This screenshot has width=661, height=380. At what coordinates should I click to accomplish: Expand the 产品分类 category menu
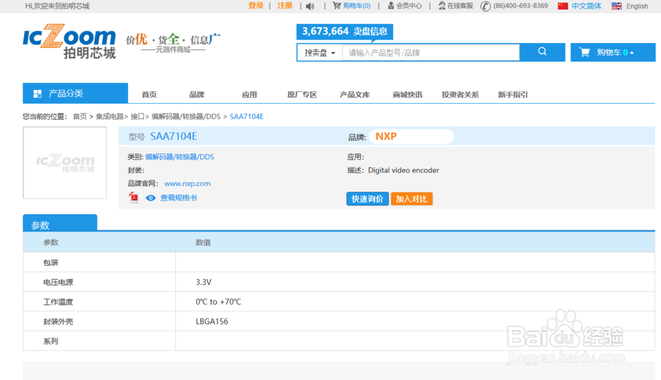[75, 93]
